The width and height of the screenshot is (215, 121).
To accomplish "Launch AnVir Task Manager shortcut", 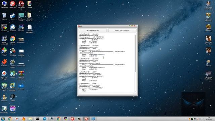I will pyautogui.click(x=4, y=75).
